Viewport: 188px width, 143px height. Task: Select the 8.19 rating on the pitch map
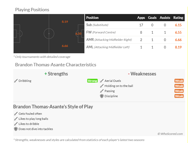point(65,22)
